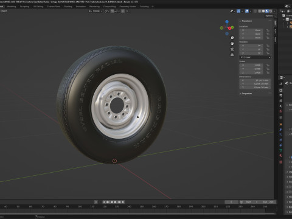
Task: Click the current frame number field
Action: pyautogui.click(x=231, y=202)
